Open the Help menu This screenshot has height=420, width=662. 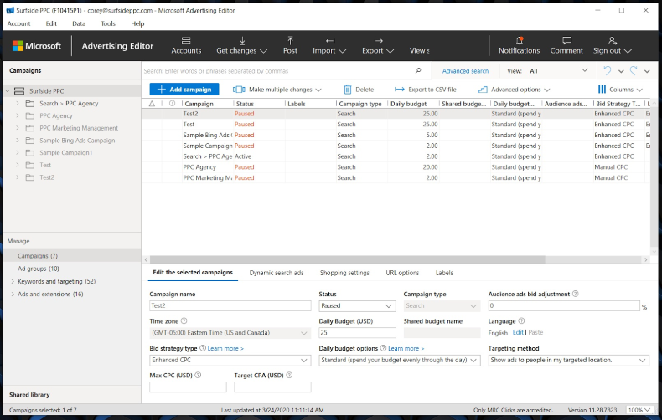(x=137, y=23)
